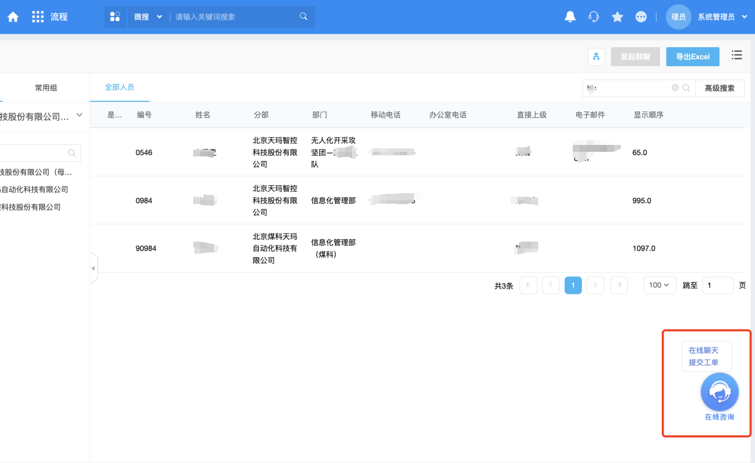Jump to the first page arrow
Screen dimensions: 755x463
[x=528, y=285]
